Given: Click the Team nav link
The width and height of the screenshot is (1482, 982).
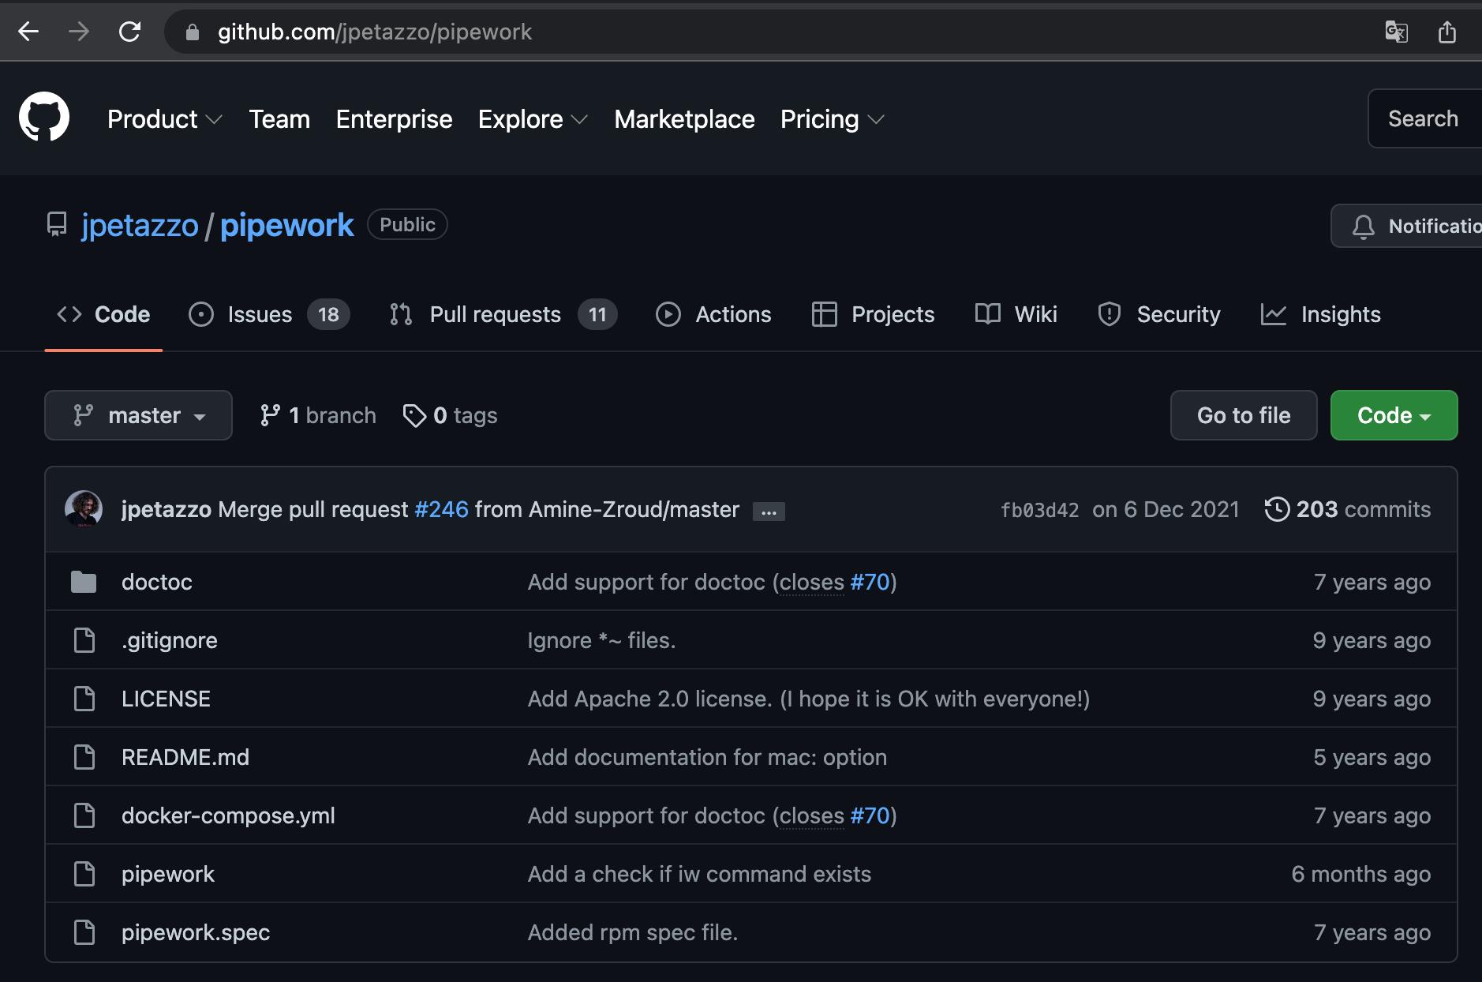Looking at the screenshot, I should click(x=279, y=119).
